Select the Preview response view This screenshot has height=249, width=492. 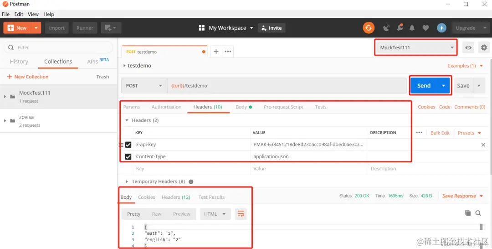(x=182, y=214)
